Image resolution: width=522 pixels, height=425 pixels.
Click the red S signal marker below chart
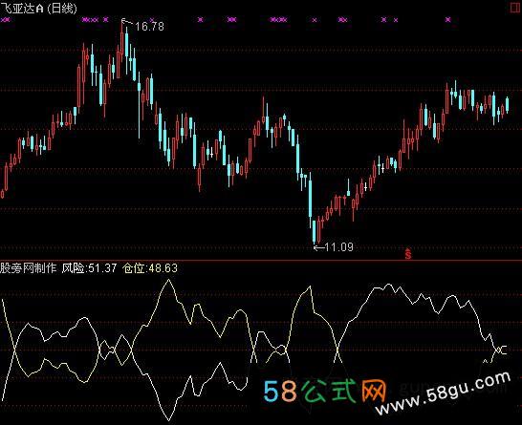coord(408,253)
